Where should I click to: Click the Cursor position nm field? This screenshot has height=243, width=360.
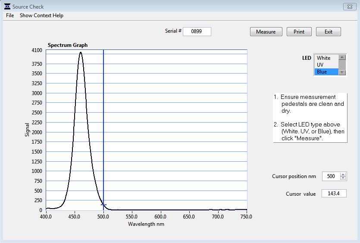(x=331, y=176)
